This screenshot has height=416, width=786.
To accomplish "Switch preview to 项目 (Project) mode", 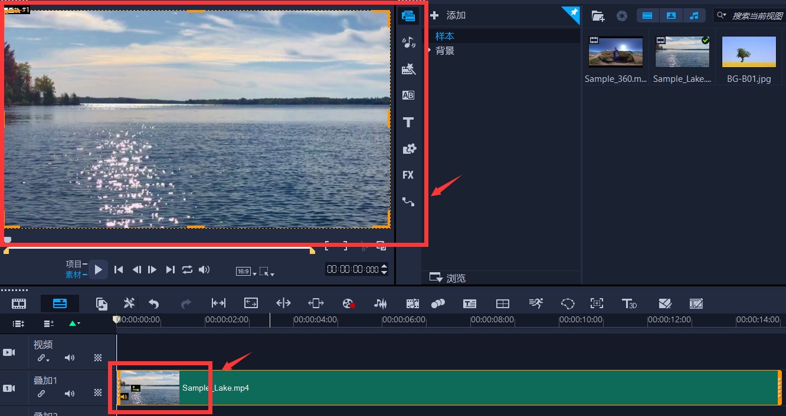I will [74, 264].
